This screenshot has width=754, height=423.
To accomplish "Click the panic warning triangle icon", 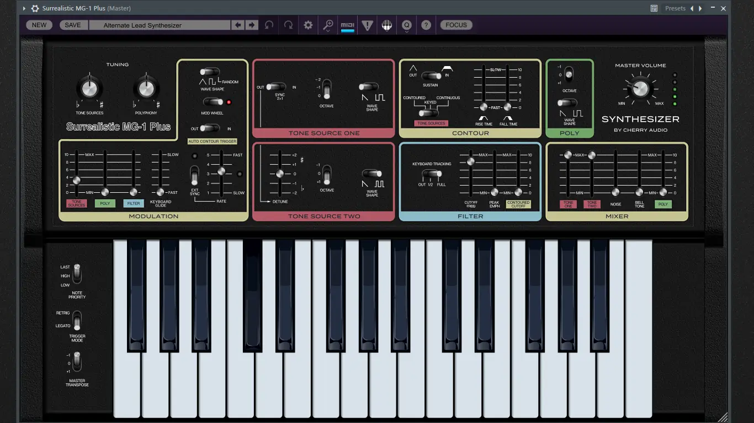I will [367, 25].
